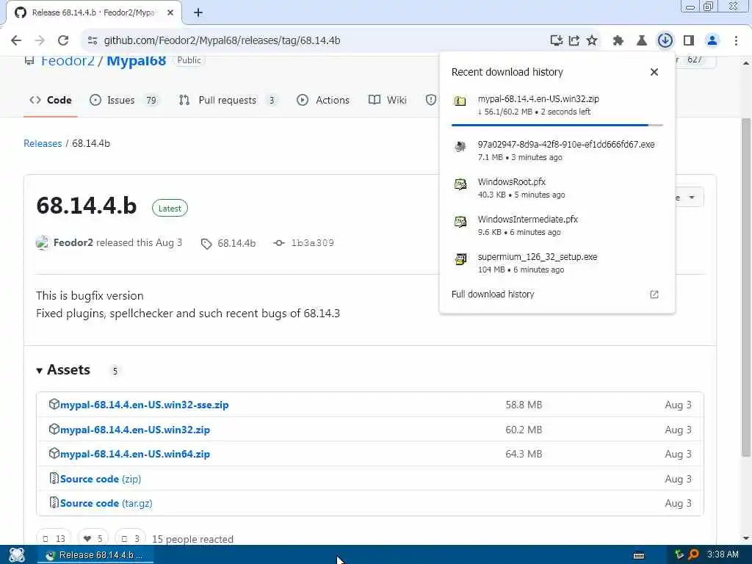Open the Actions tab
This screenshot has height=564, width=752.
click(x=323, y=100)
